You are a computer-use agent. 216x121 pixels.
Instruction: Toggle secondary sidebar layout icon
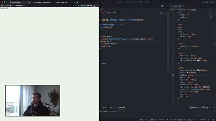(x=210, y=2)
